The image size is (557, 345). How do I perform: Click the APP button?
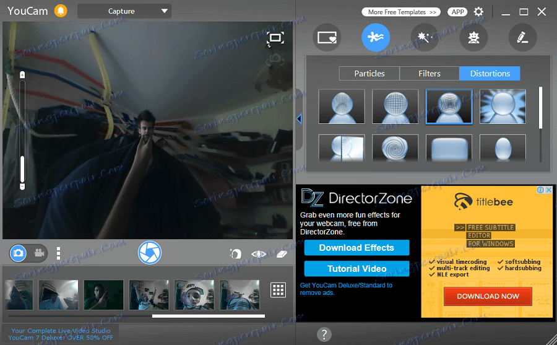[x=458, y=12]
